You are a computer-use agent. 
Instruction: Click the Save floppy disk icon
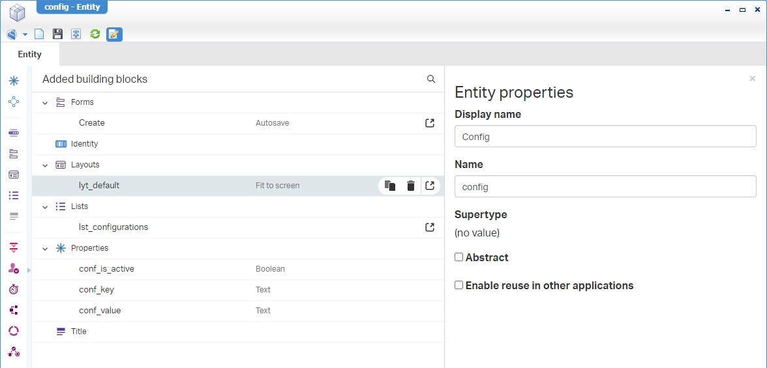pos(57,34)
